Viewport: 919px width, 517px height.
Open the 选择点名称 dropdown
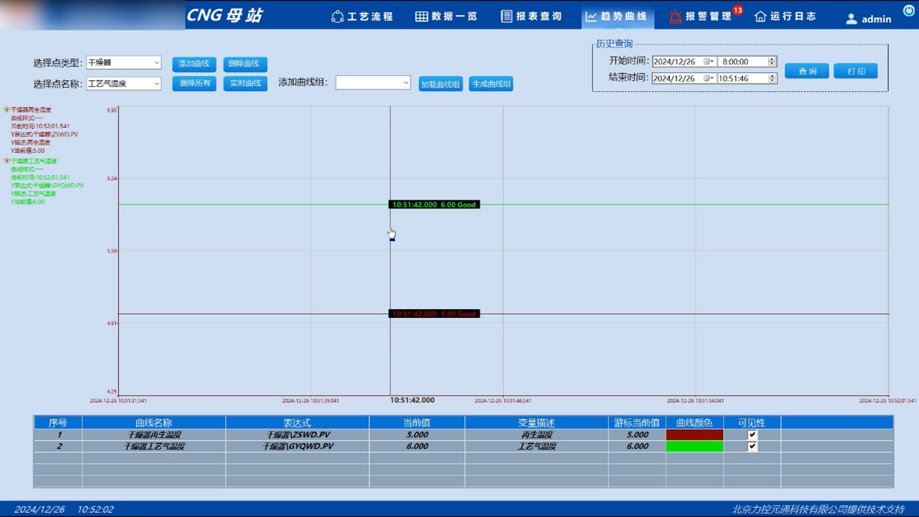157,83
